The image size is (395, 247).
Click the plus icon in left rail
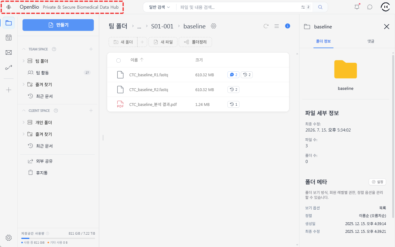tap(9, 90)
